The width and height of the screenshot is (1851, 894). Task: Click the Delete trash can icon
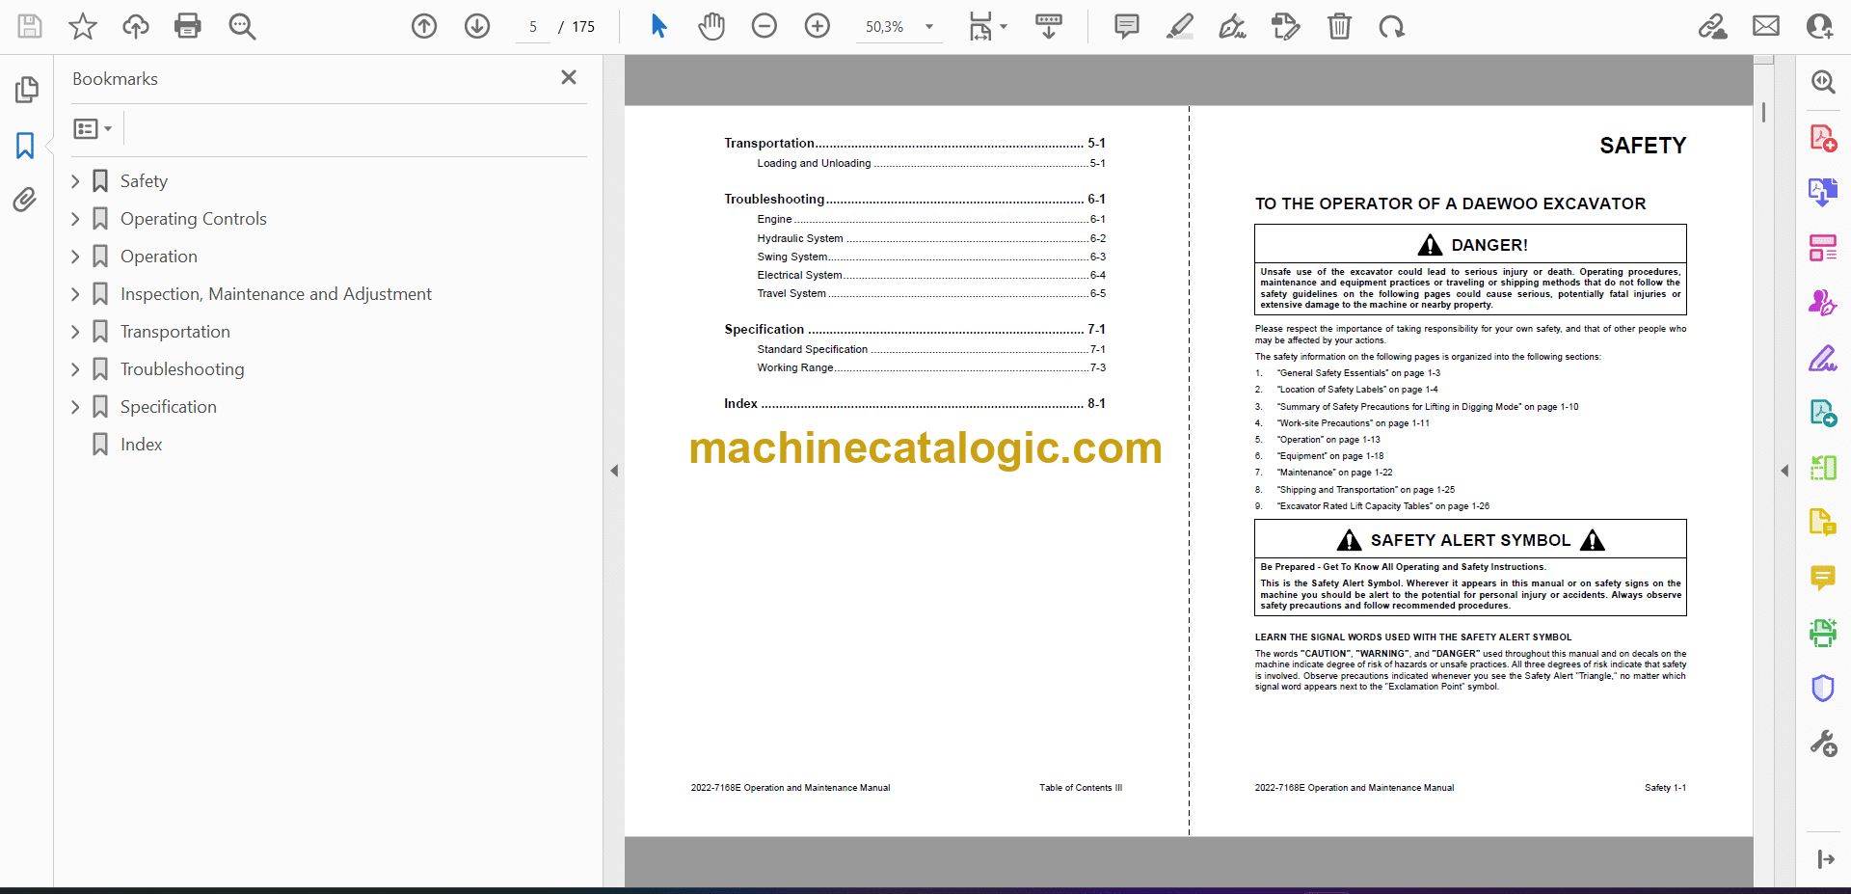(x=1339, y=26)
